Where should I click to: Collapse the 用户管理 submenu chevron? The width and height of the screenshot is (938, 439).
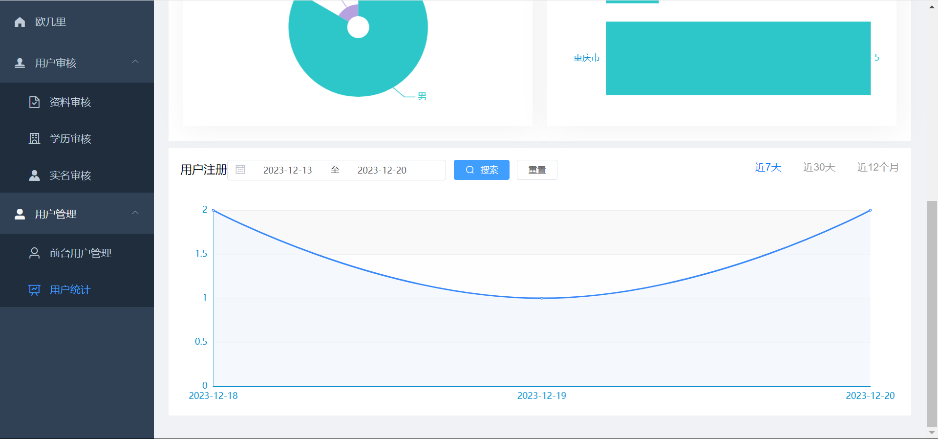(136, 213)
